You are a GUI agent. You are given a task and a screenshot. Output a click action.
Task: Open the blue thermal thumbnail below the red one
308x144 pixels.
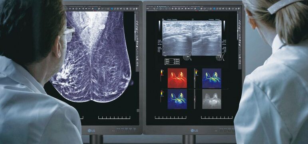coord(177,99)
